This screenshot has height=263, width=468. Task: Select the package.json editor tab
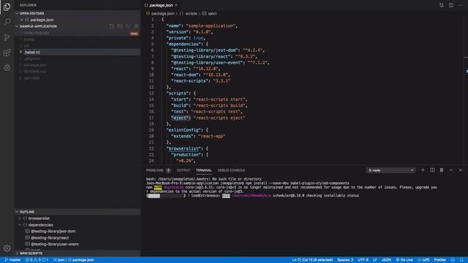coord(161,5)
